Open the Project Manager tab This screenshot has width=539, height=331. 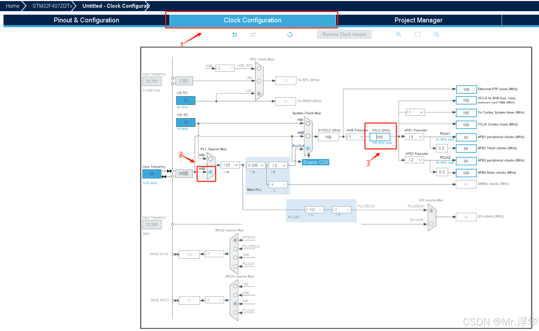[x=418, y=20]
